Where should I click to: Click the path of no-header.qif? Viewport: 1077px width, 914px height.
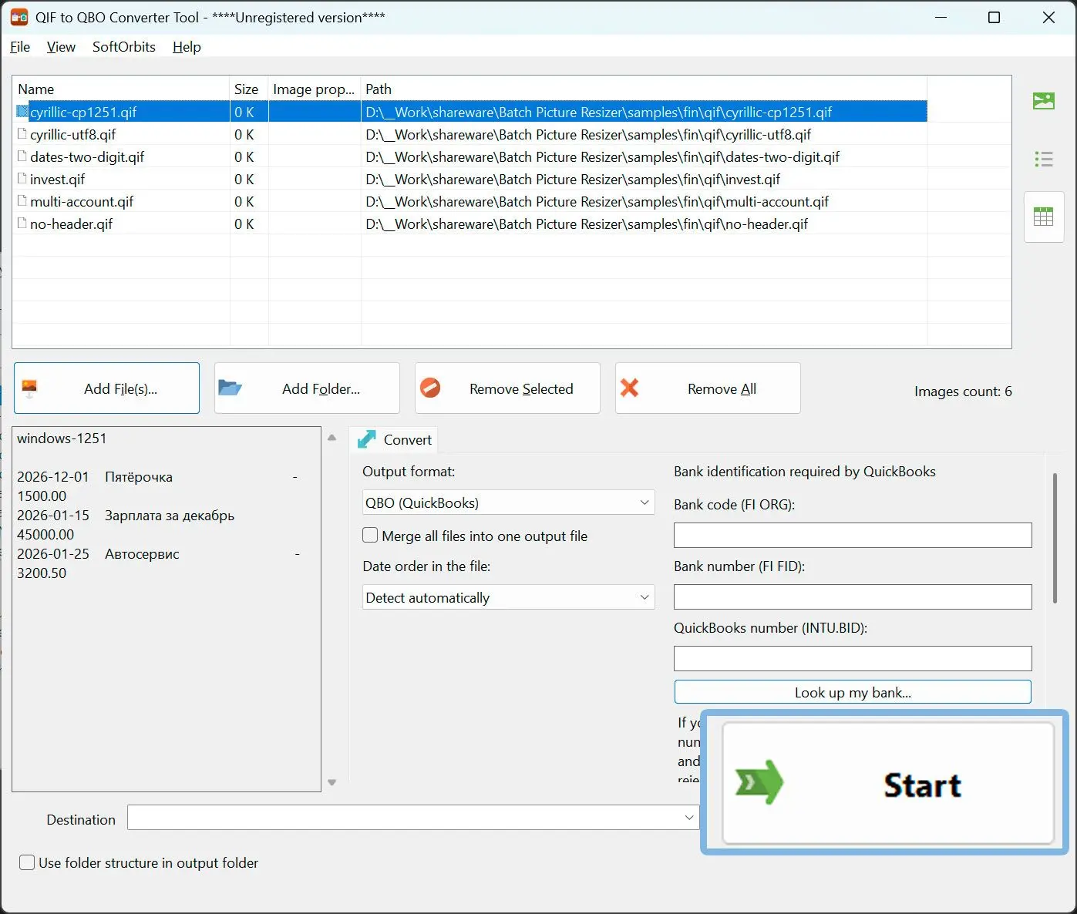coord(587,223)
